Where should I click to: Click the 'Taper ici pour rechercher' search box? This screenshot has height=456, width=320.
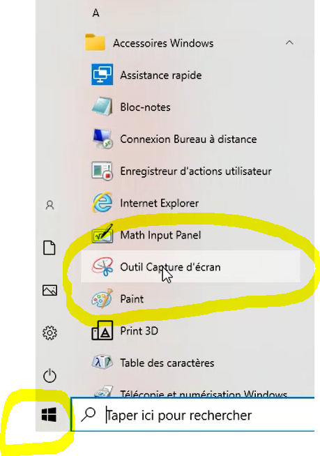tap(192, 415)
